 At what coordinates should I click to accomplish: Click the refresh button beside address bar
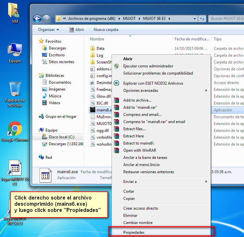pos(202,19)
